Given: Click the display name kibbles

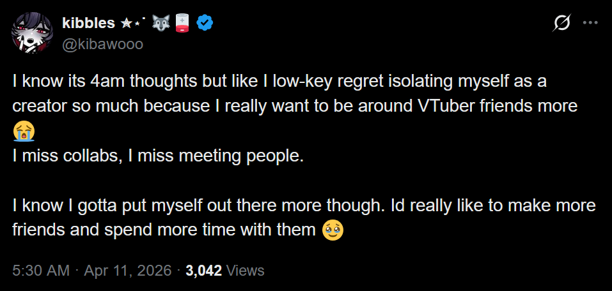Looking at the screenshot, I should [x=88, y=24].
